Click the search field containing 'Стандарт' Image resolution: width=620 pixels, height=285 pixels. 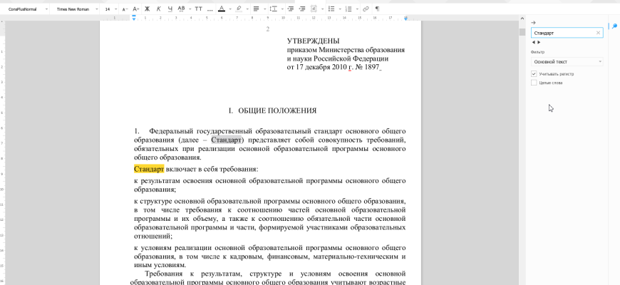562,33
